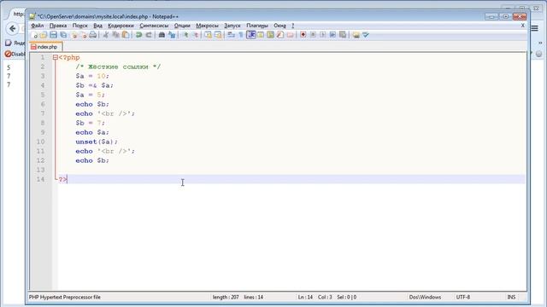Open the Поиск menu
547x307 pixels.
coord(79,26)
